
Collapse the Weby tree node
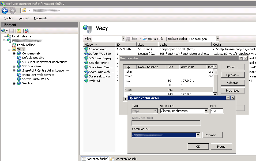[x=9, y=49]
